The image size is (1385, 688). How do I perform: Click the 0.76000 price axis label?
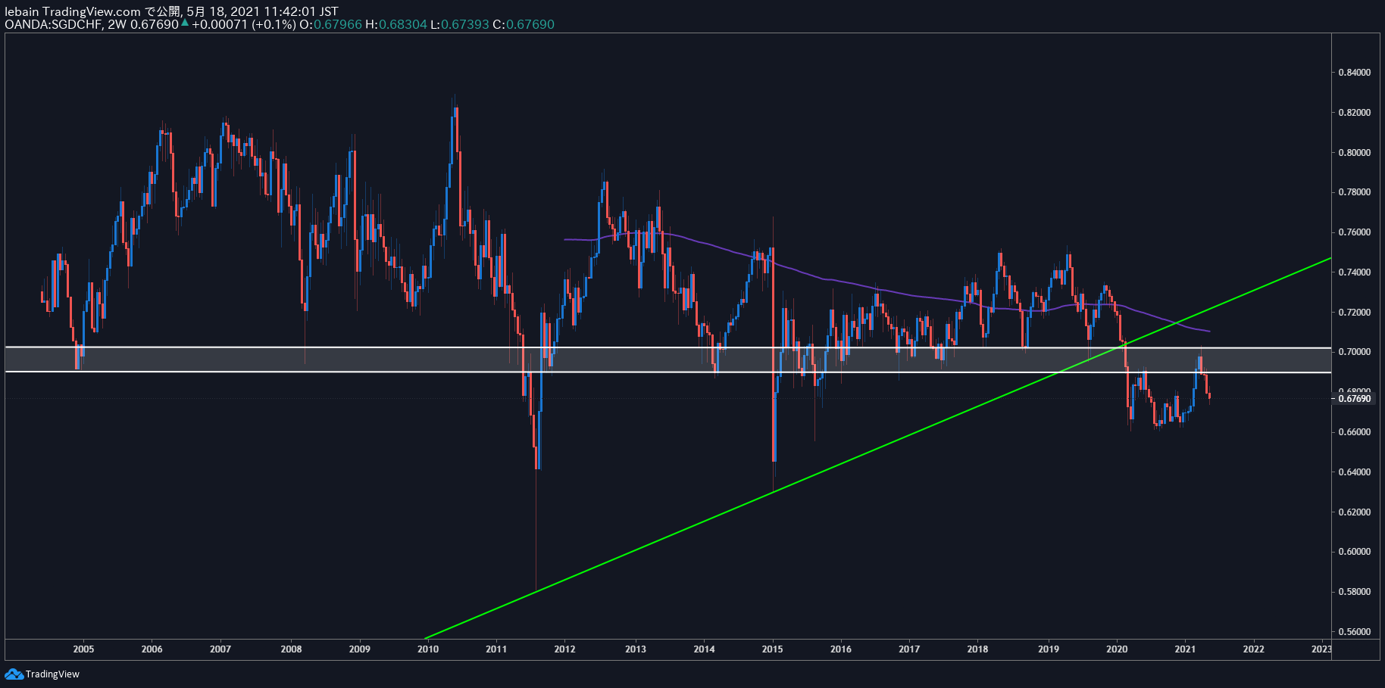[x=1354, y=232]
